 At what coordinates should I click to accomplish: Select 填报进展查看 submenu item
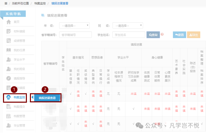pos(47,98)
